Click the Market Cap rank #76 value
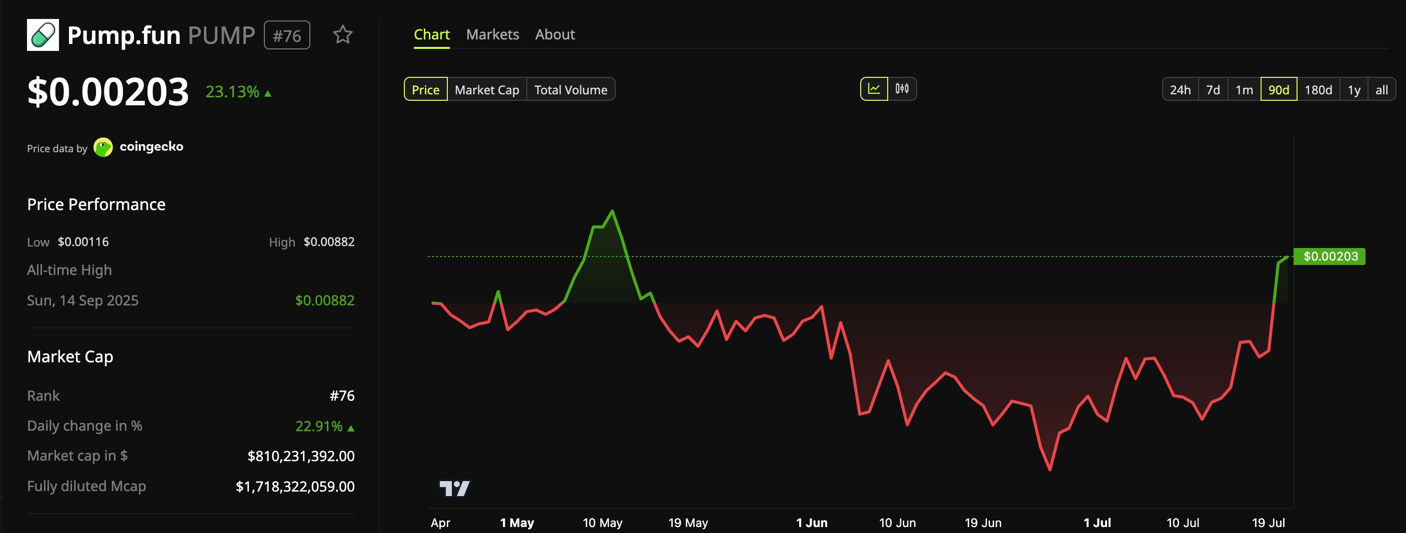1406x533 pixels. pos(342,396)
